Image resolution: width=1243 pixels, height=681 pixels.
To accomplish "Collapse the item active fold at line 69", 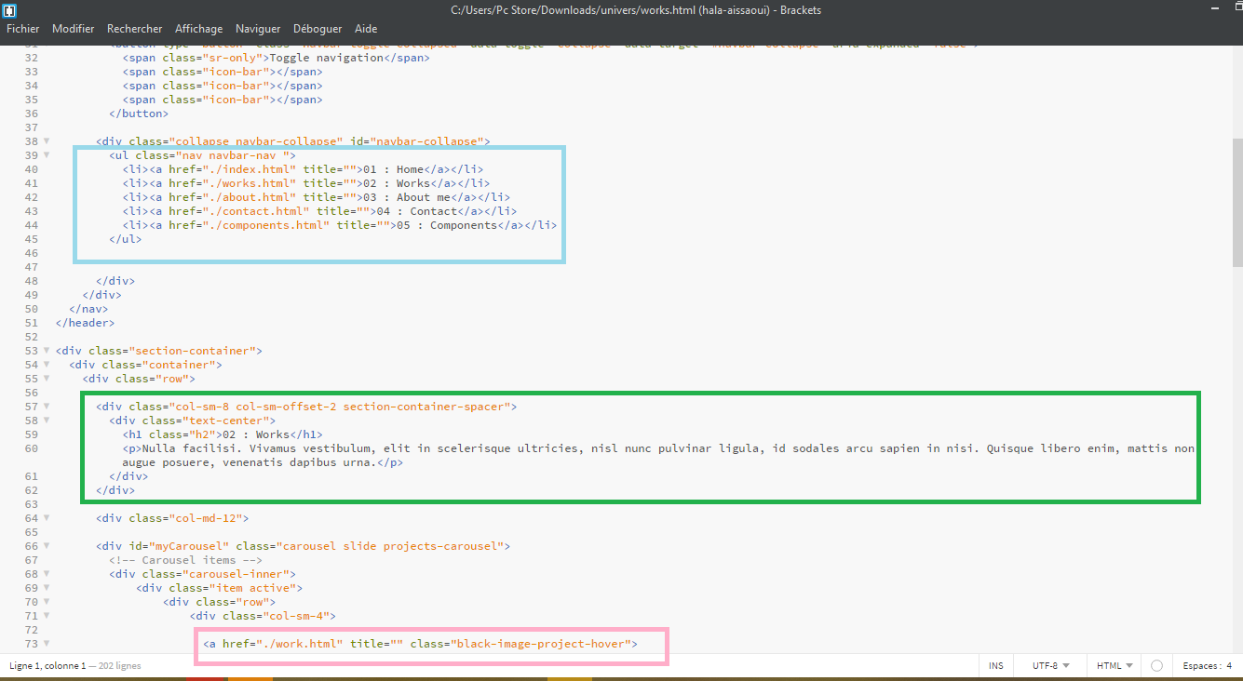I will (46, 588).
